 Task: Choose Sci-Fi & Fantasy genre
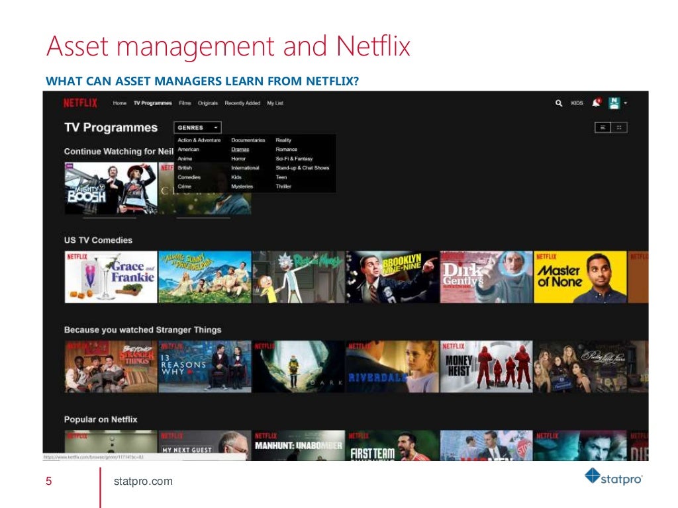294,159
